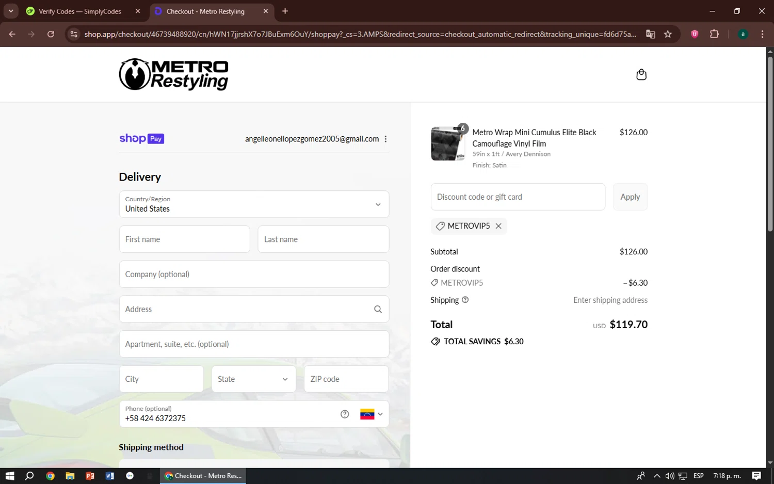Image resolution: width=774 pixels, height=484 pixels.
Task: Apply the discount code
Action: coord(630,197)
